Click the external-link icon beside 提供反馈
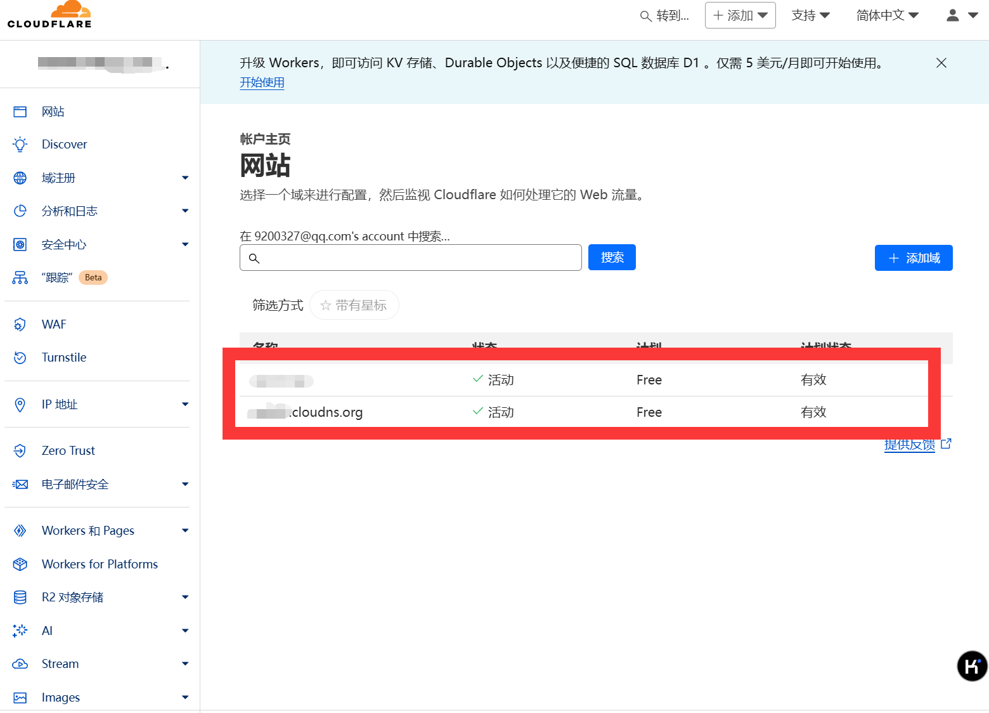Viewport: 989px width, 713px height. click(x=946, y=444)
